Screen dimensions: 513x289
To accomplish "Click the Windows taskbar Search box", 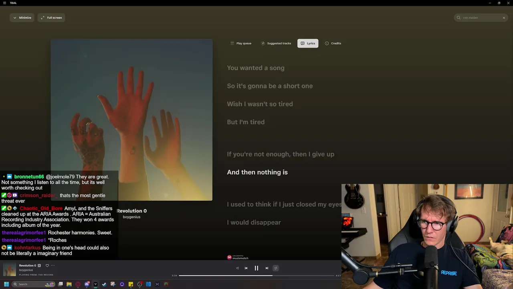I will pyautogui.click(x=33, y=284).
